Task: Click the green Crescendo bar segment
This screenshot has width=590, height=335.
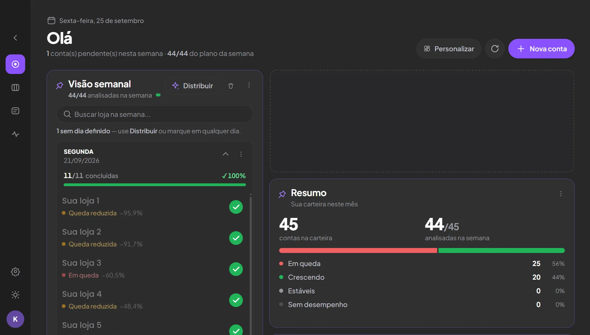Action: tap(502, 250)
